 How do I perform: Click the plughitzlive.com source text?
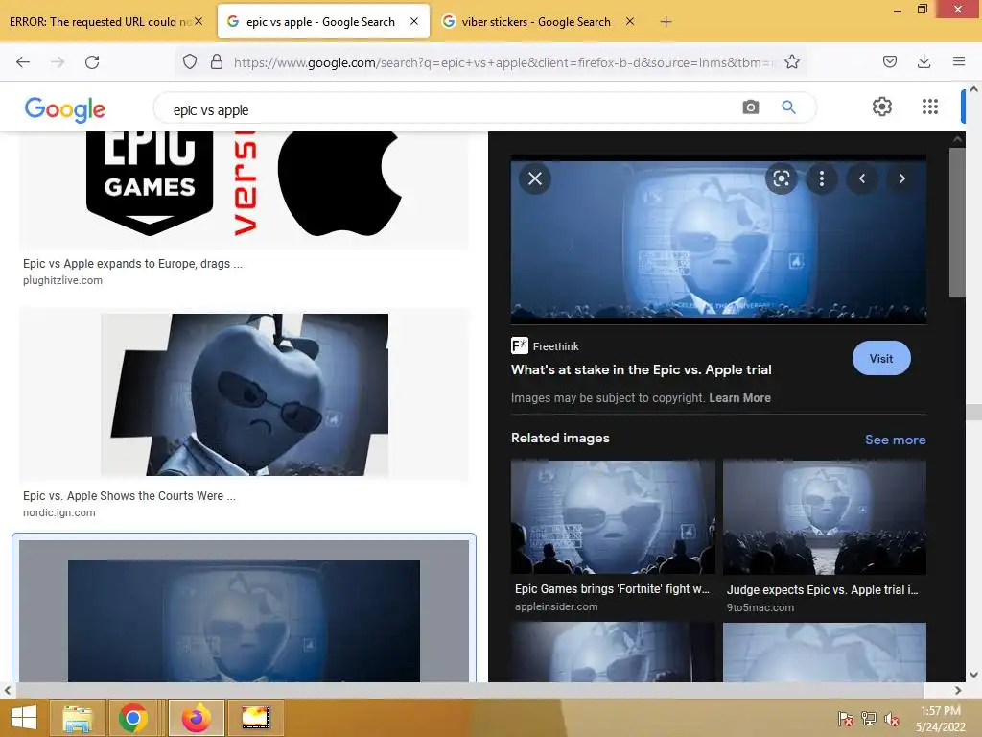pyautogui.click(x=62, y=280)
